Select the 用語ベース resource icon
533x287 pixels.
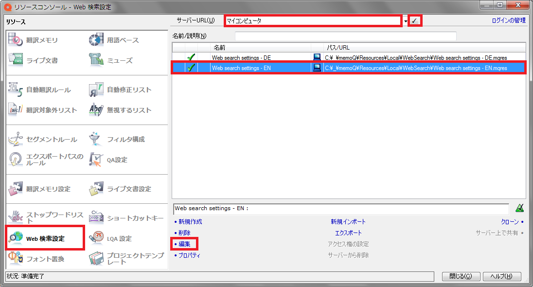click(96, 40)
